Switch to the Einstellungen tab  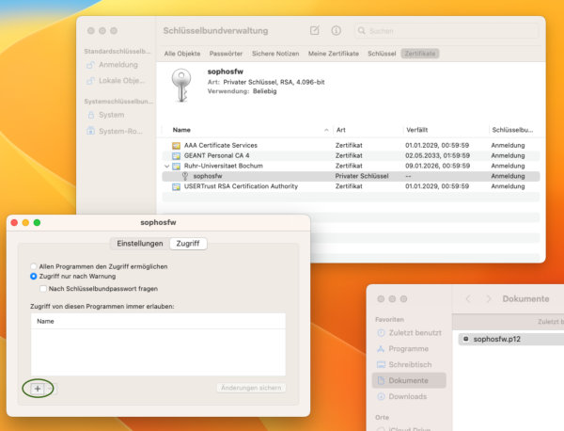tap(139, 243)
